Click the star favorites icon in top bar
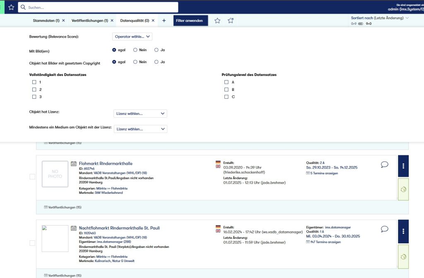This screenshot has width=424, height=278. coord(11,7)
